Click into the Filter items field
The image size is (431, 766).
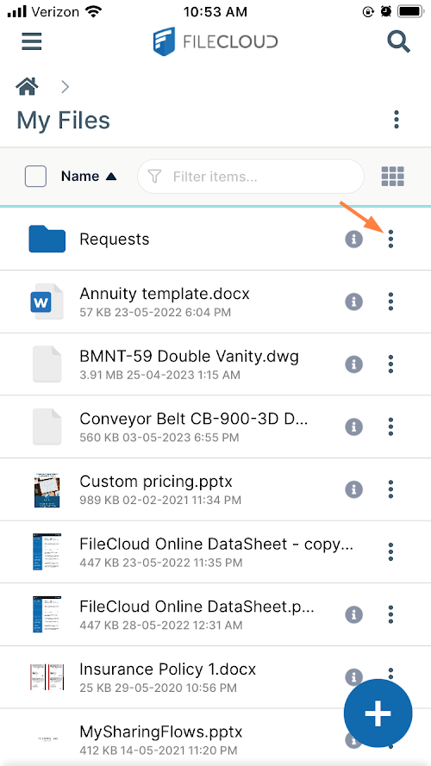click(251, 177)
